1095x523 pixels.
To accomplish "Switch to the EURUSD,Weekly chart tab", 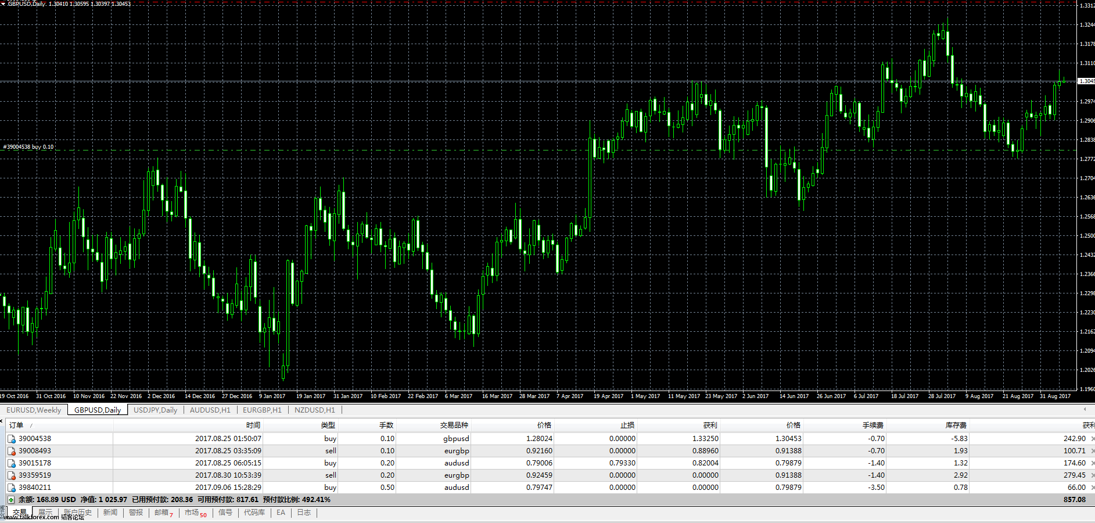I will coord(34,410).
